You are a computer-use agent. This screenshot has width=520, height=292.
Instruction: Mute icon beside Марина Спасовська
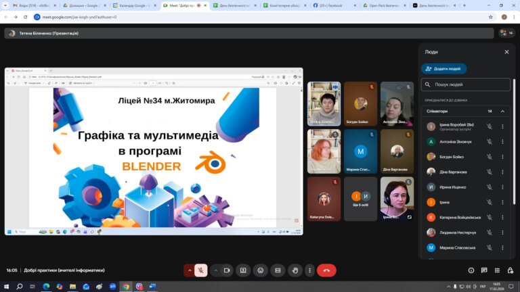(489, 247)
